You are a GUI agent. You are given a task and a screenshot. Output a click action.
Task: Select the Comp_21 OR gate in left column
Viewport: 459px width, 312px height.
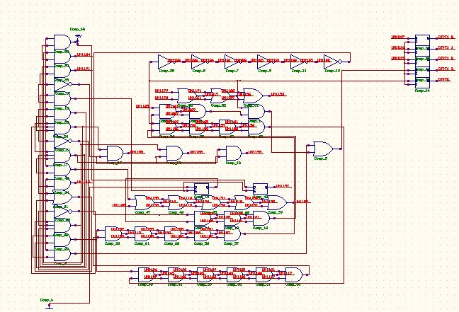(62, 197)
